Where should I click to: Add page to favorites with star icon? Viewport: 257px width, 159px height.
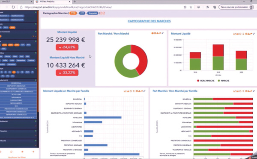click(x=191, y=7)
